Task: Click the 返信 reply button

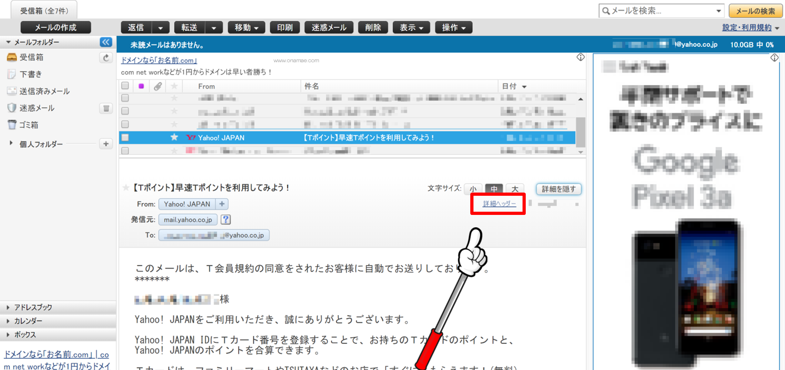Action: point(136,28)
